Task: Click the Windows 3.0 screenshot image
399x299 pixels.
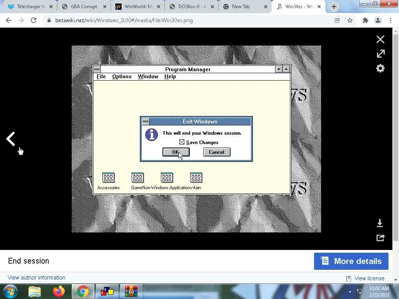Action: click(x=196, y=139)
